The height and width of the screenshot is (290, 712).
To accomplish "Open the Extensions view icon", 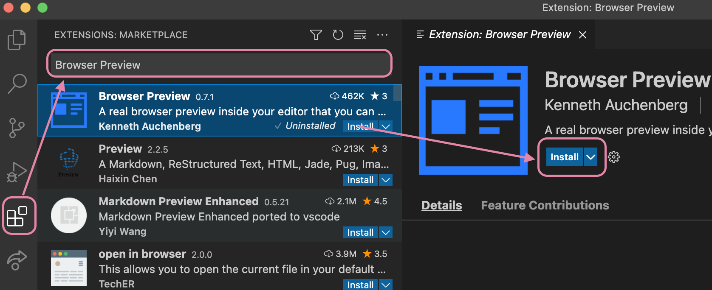I will 17,216.
